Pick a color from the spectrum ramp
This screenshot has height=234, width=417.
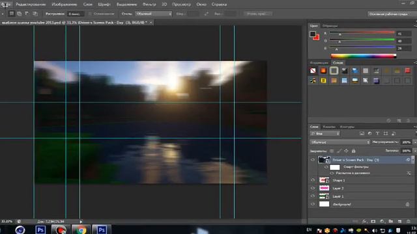(364, 56)
